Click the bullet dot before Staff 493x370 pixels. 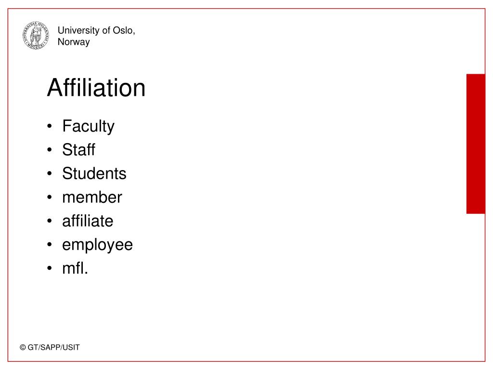pyautogui.click(x=50, y=150)
